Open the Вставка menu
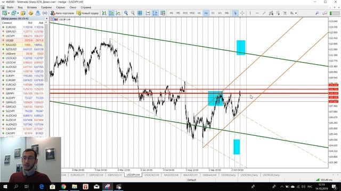The width and height of the screenshot is (341, 191). [x=32, y=7]
